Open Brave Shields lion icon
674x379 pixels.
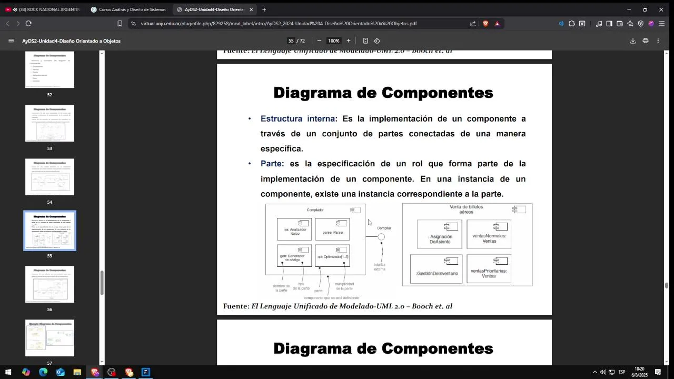[x=485, y=23]
